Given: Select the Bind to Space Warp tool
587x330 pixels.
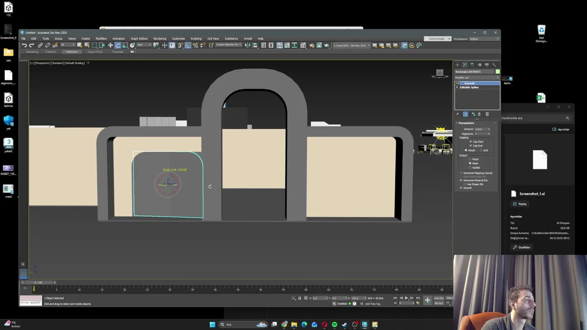Looking at the screenshot, I should (x=55, y=45).
